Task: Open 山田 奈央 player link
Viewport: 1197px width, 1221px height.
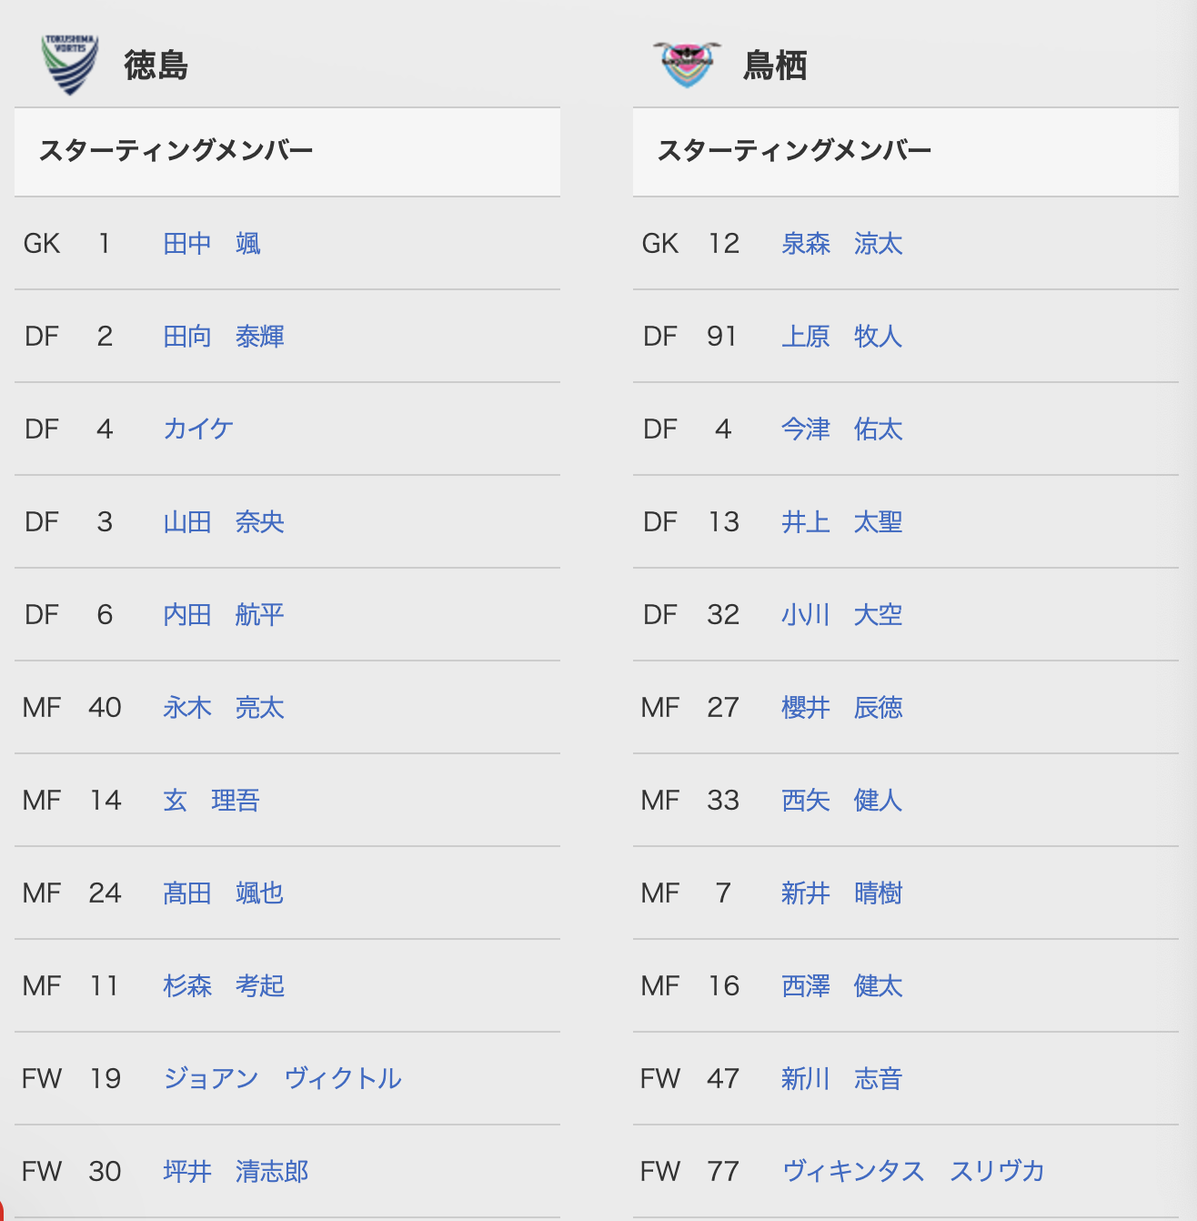Action: tap(224, 522)
